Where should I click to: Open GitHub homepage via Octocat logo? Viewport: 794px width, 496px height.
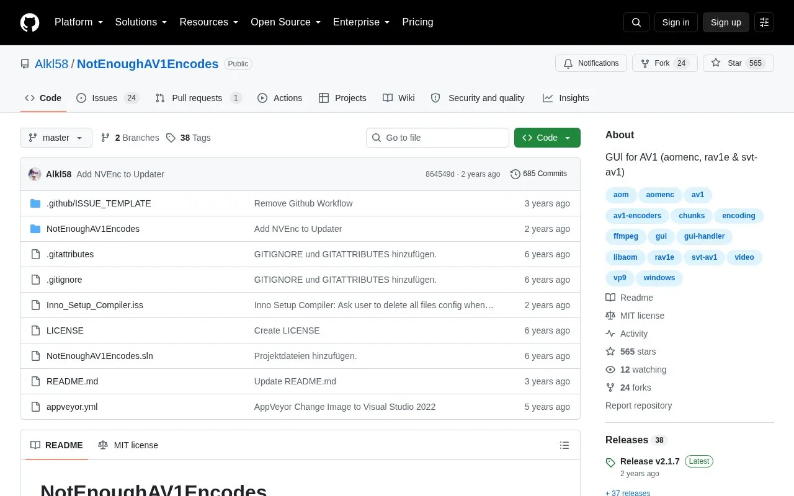(30, 22)
